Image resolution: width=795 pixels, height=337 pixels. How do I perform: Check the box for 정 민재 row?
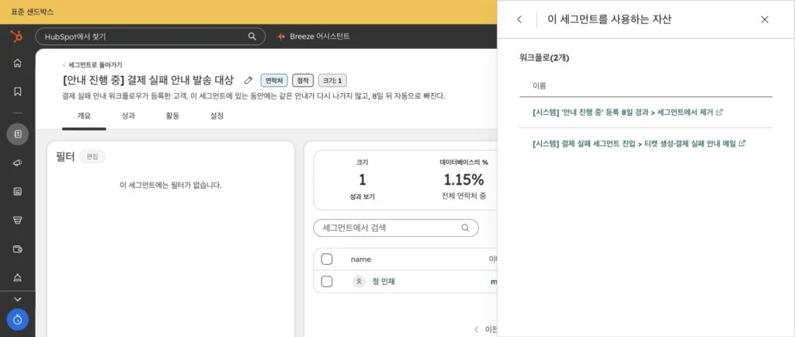pos(327,282)
